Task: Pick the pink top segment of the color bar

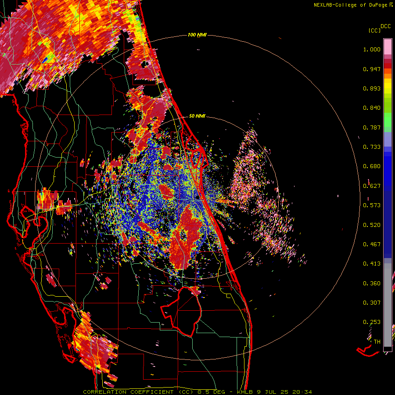Action: click(x=388, y=47)
